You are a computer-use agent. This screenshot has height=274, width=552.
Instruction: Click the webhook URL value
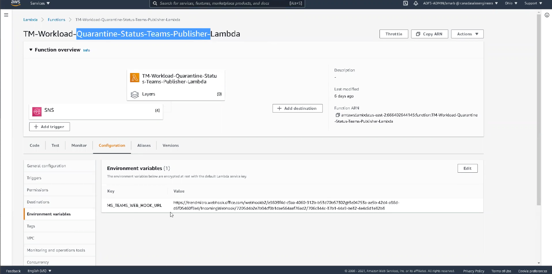pos(286,205)
